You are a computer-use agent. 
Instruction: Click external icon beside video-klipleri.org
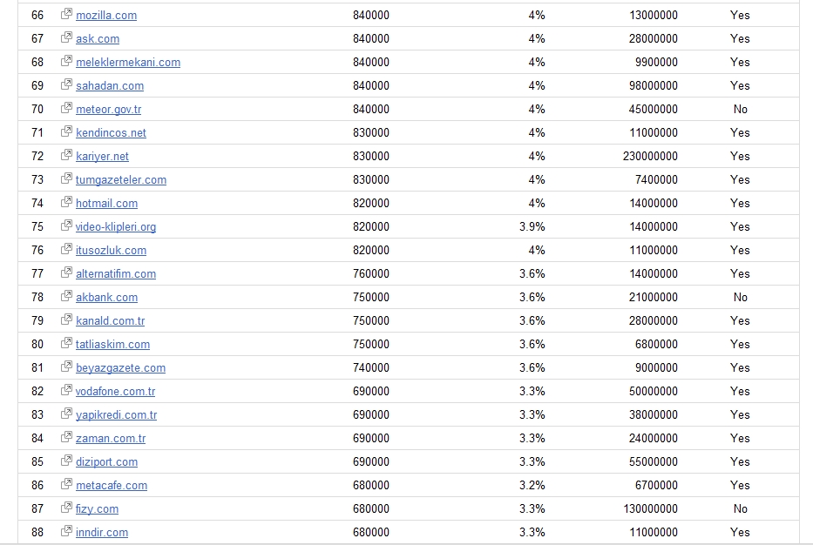pyautogui.click(x=66, y=225)
